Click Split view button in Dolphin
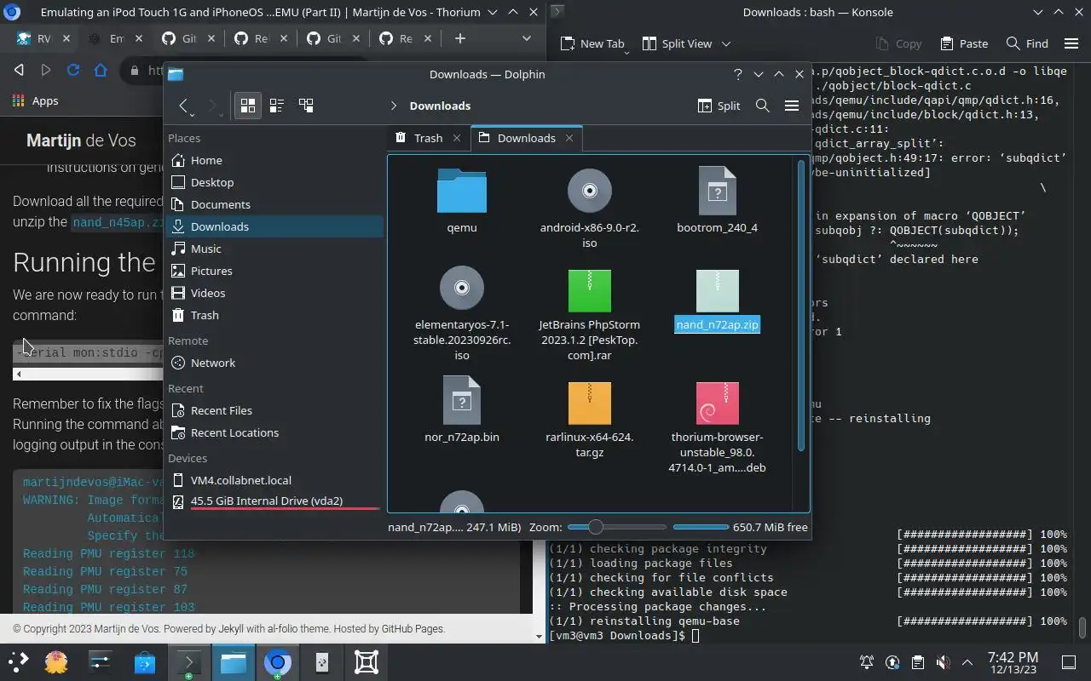Viewport: 1091px width, 681px height. (x=719, y=106)
